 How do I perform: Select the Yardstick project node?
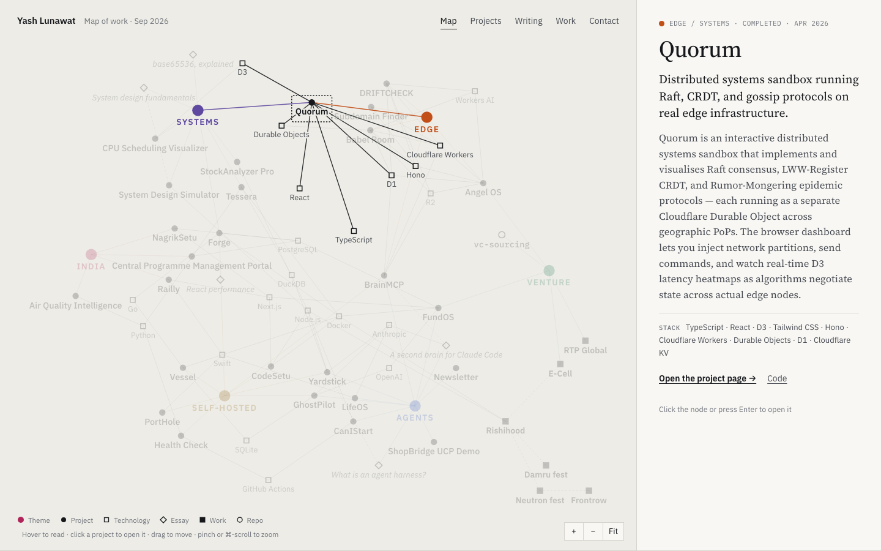coord(327,372)
